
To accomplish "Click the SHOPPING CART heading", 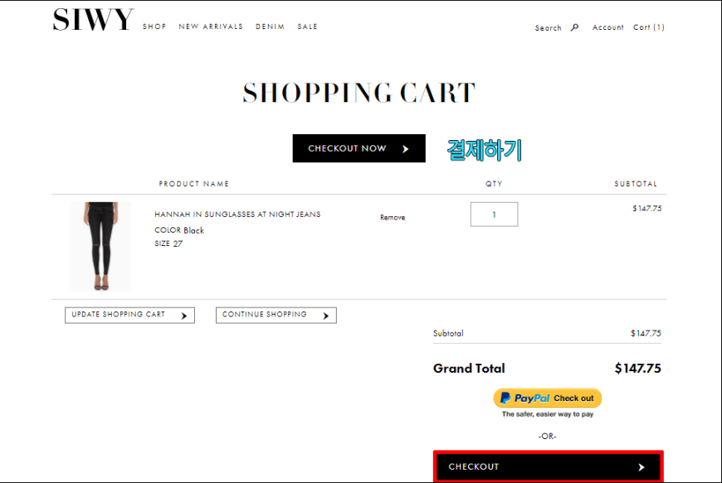I will (359, 93).
